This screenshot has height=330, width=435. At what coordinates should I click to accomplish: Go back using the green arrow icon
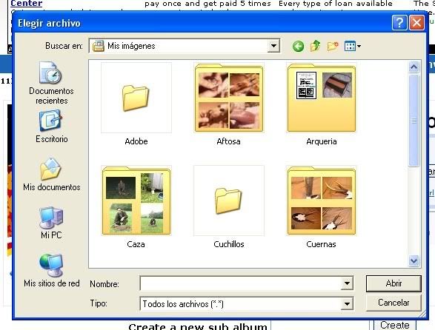point(298,47)
